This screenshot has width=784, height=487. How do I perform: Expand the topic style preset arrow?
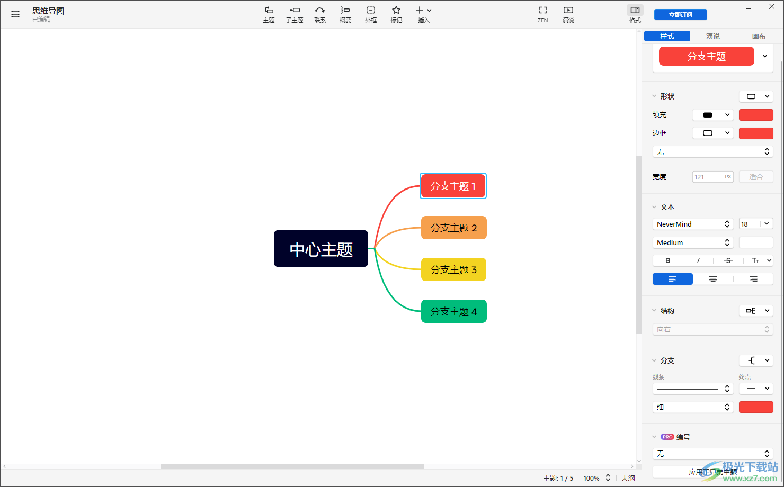(765, 56)
